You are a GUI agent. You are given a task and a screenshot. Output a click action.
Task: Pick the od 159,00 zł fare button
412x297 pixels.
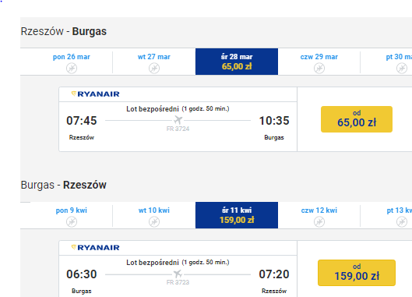coord(357,273)
